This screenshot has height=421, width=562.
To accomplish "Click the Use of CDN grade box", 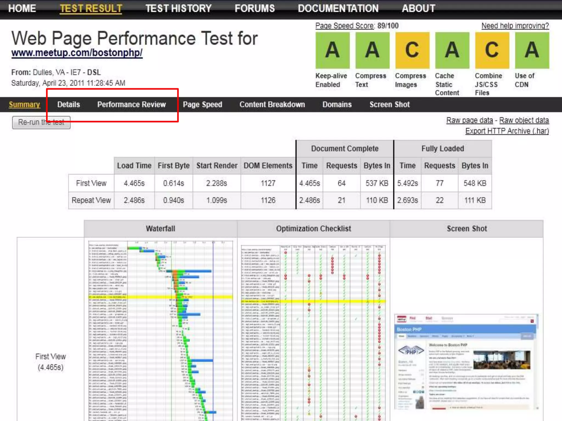I will 532,50.
